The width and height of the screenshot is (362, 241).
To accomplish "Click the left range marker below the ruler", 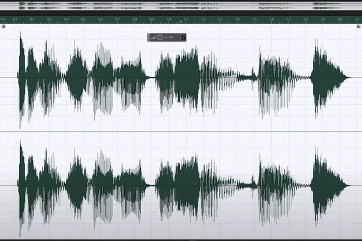I will [x=3, y=26].
